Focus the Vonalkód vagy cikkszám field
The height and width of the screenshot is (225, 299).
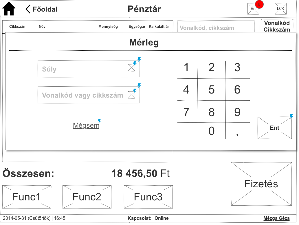tap(89, 95)
